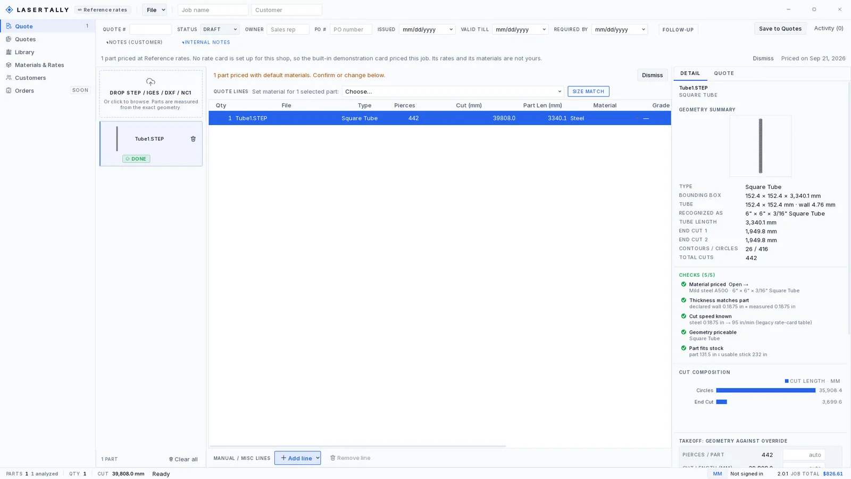851x479 pixels.
Task: Toggle the Notes (Customer) section
Action: [134, 42]
